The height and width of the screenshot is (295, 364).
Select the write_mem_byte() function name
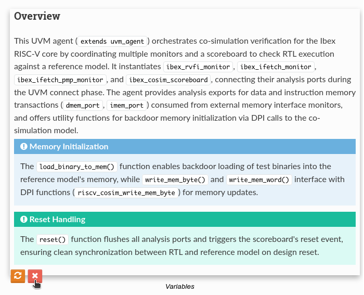176,180
